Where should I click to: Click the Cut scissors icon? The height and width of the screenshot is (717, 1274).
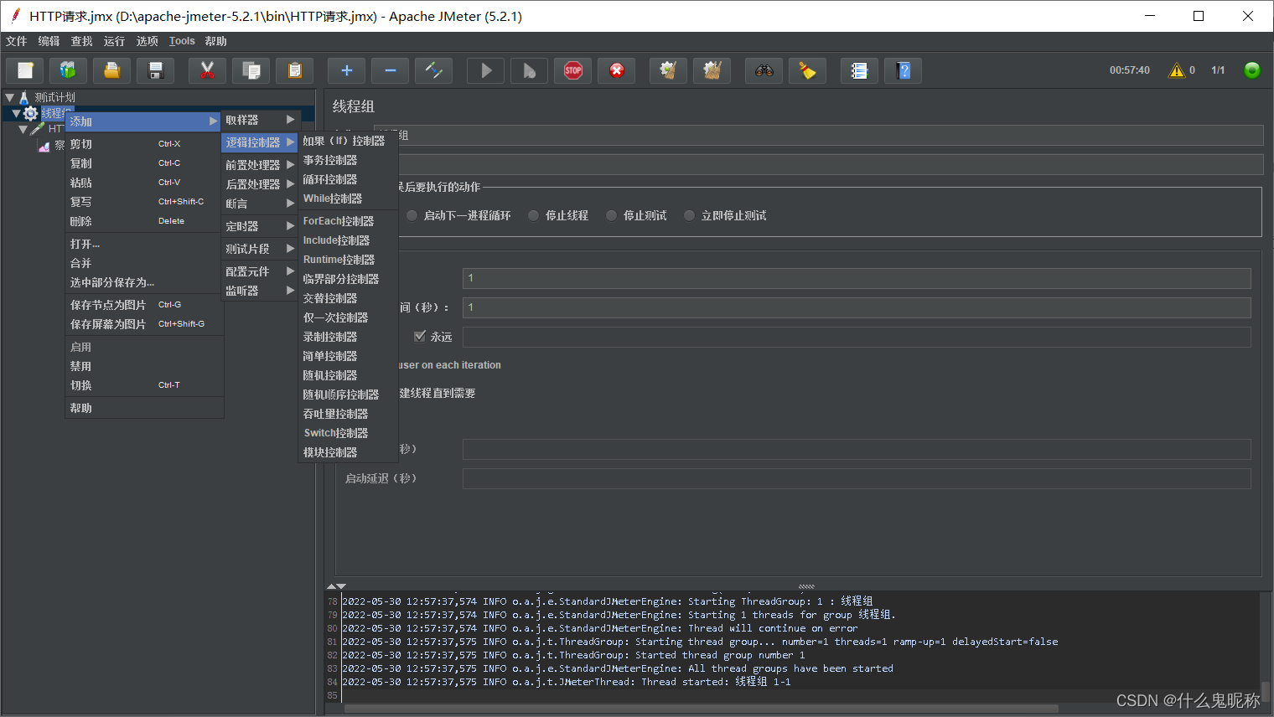pyautogui.click(x=208, y=70)
